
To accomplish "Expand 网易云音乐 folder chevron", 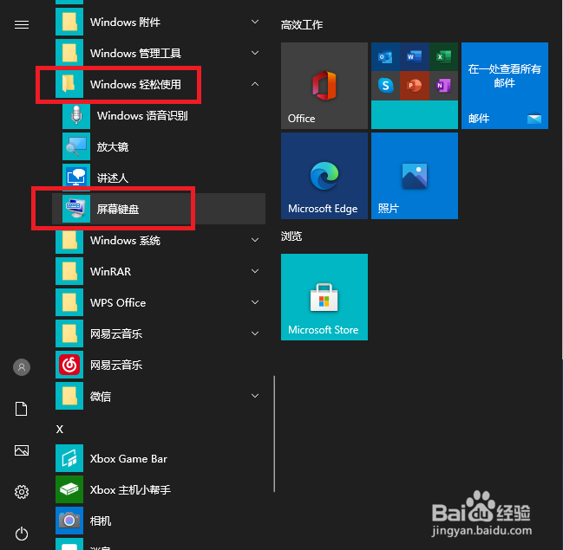I will (x=255, y=333).
